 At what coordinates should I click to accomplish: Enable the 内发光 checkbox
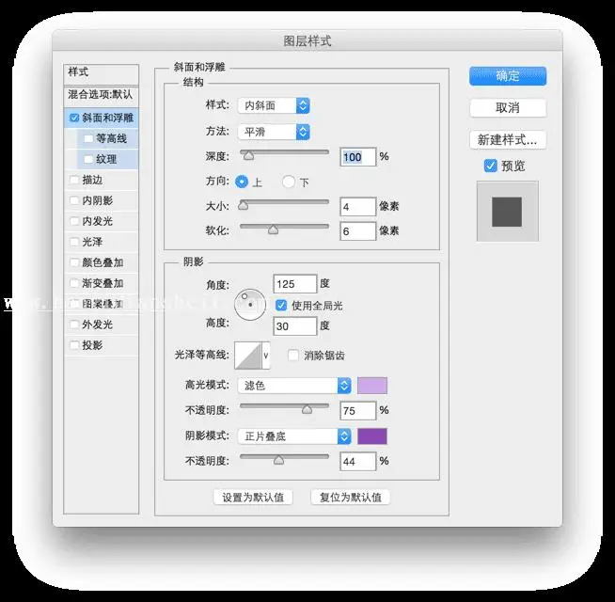pyautogui.click(x=74, y=221)
